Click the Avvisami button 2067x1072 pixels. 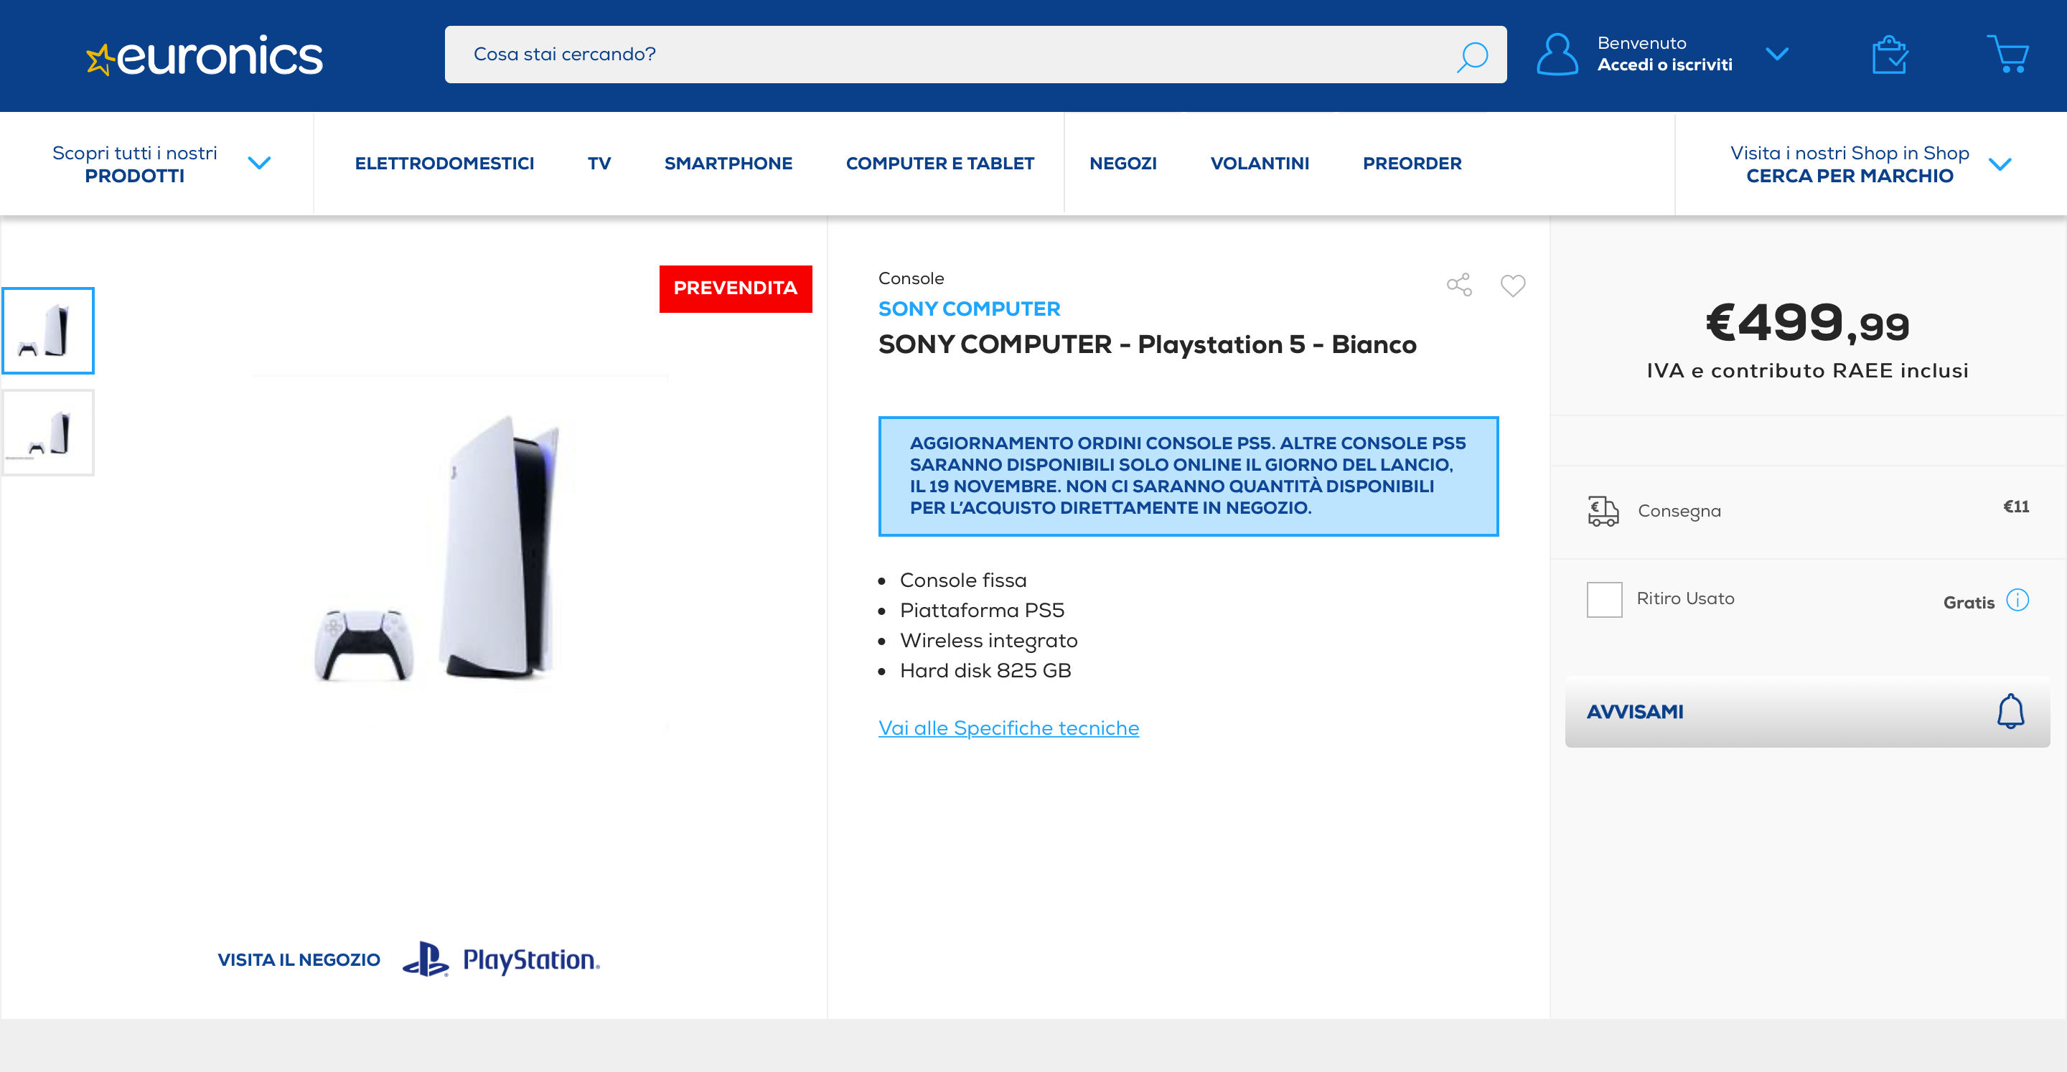[1807, 712]
